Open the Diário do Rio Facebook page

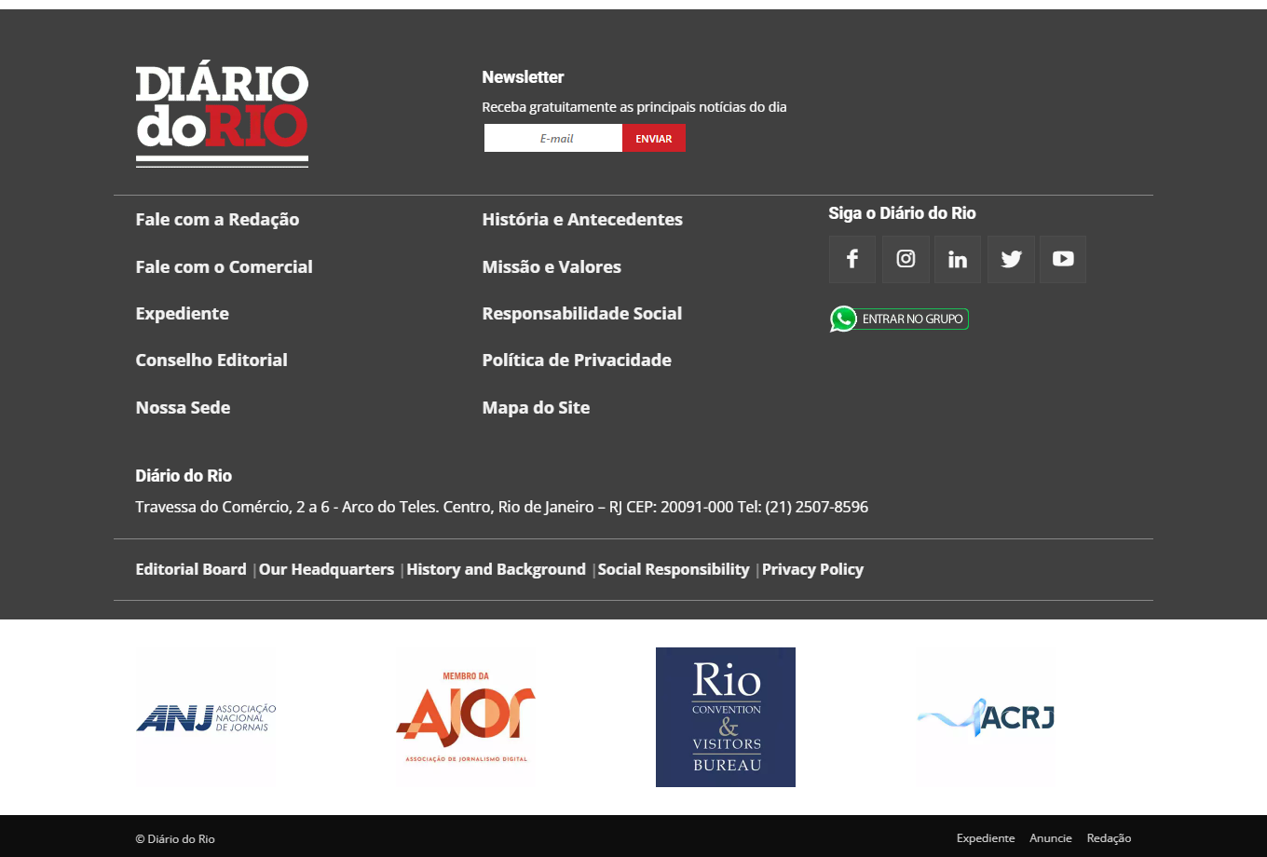tap(851, 259)
